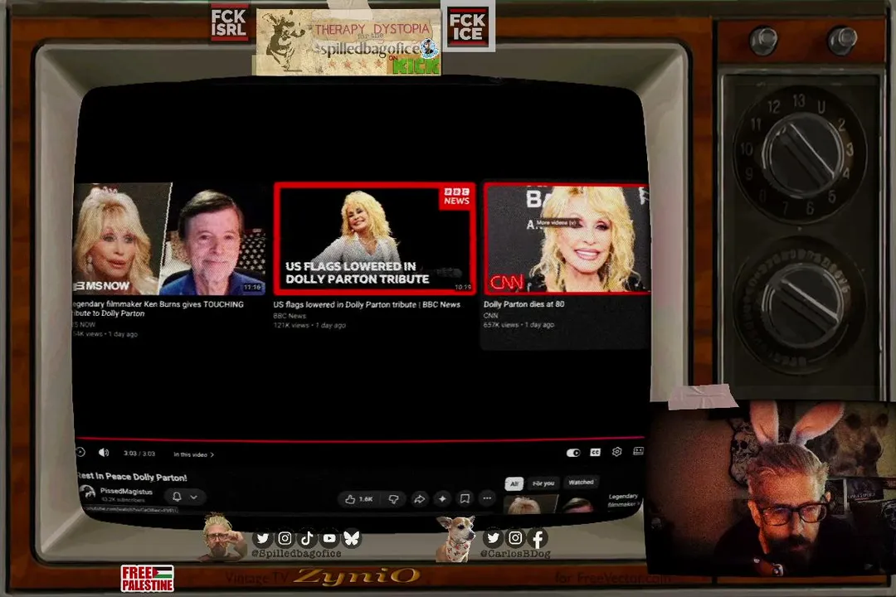Viewport: 896px width, 597px height.
Task: Click the FCK ICE sticker
Action: coord(467,27)
